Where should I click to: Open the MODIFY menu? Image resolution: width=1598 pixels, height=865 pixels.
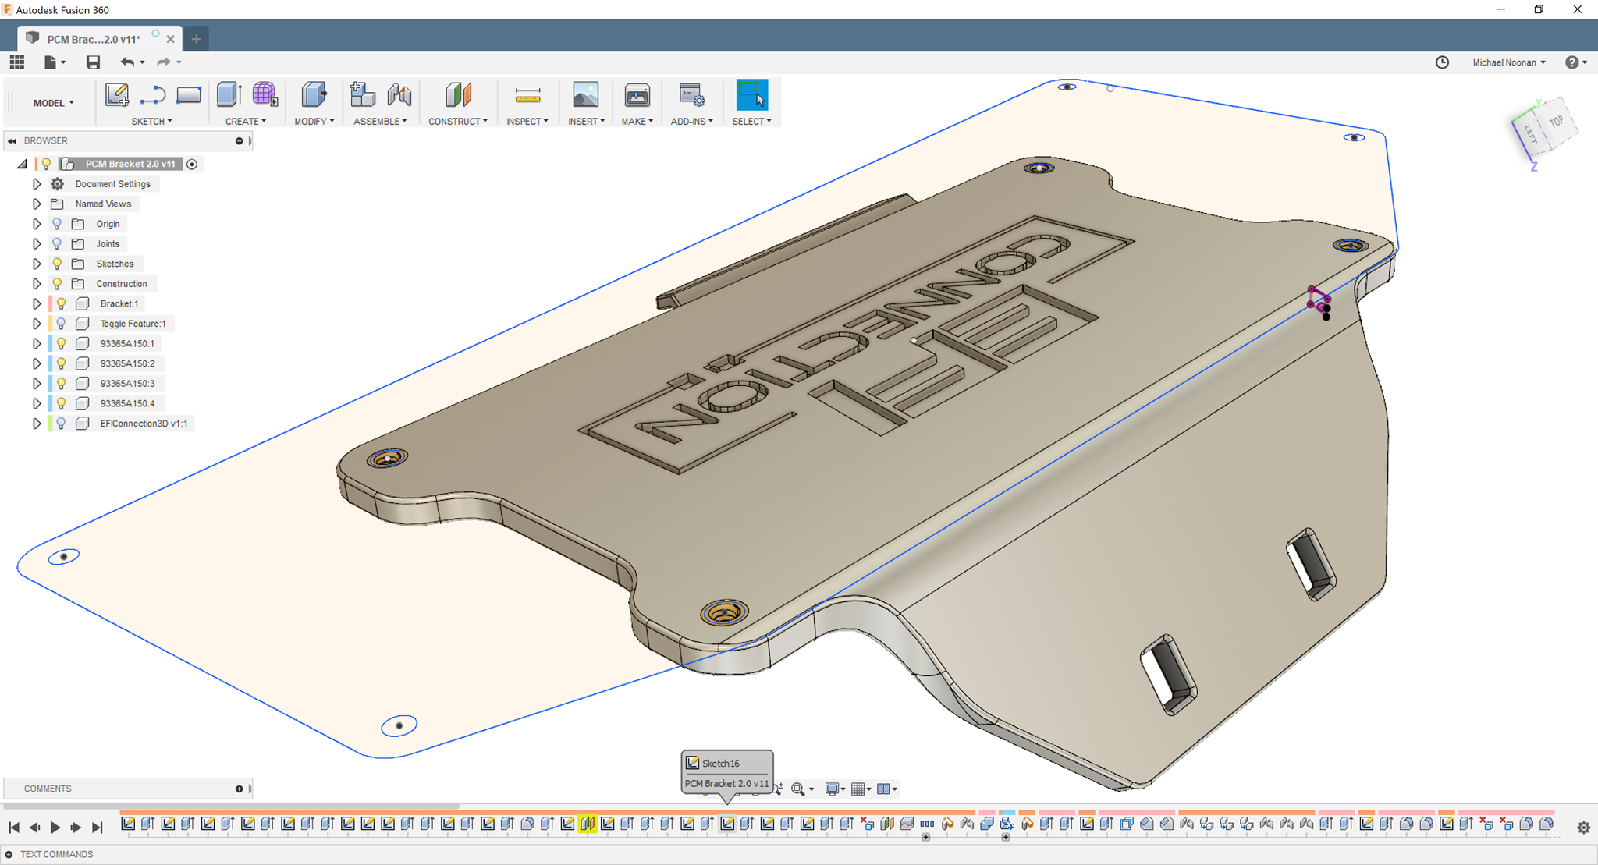tap(314, 121)
